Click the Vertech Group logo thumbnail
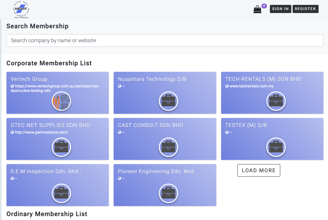Viewport: 328px width, 220px height. (x=61, y=101)
